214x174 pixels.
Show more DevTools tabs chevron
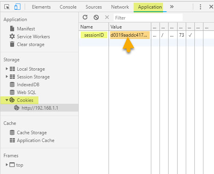tap(172, 7)
